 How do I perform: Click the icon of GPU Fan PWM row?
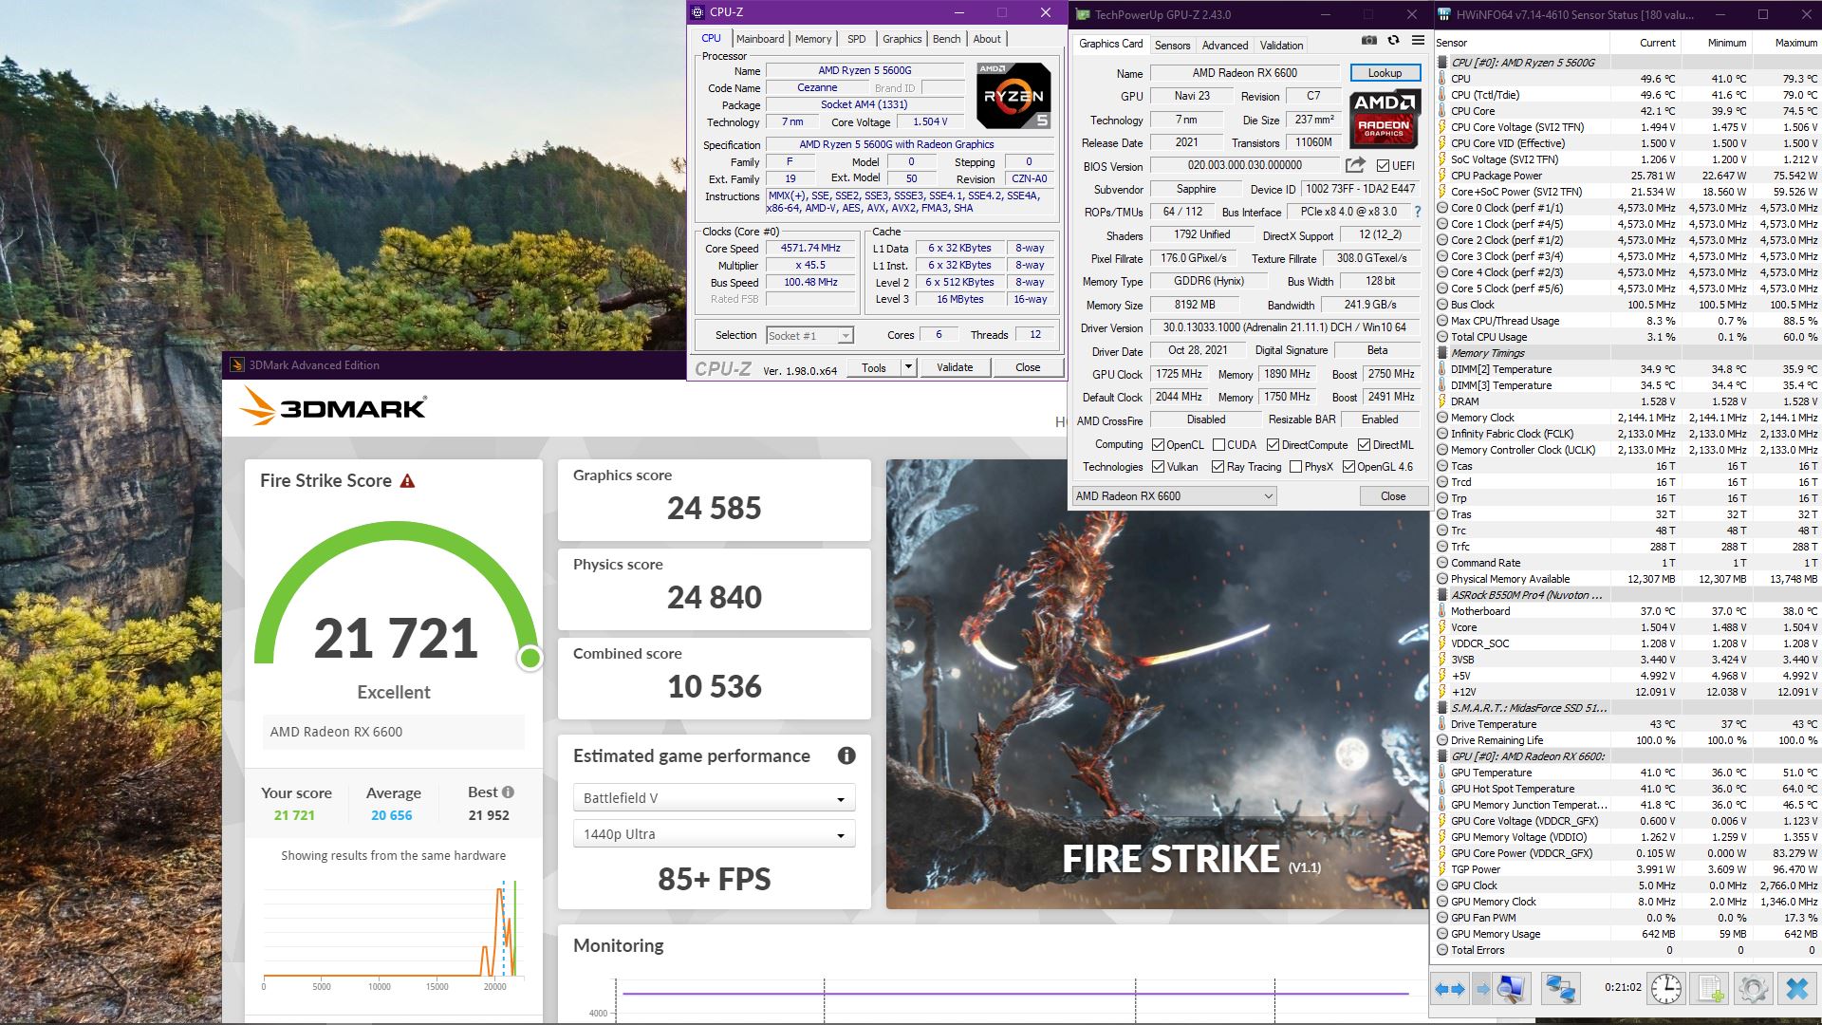point(1442,918)
